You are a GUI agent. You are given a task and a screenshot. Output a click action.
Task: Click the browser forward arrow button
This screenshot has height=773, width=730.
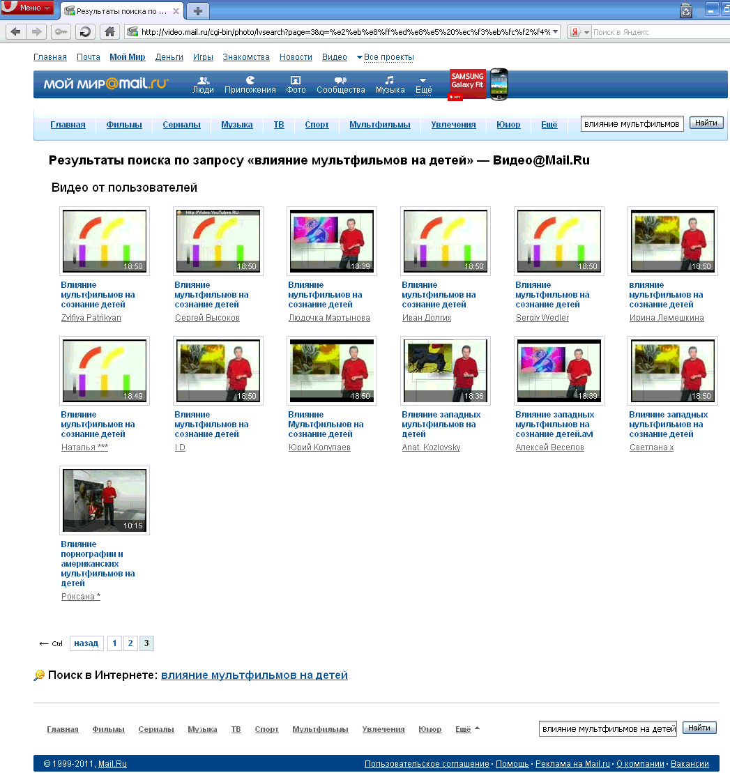36,32
